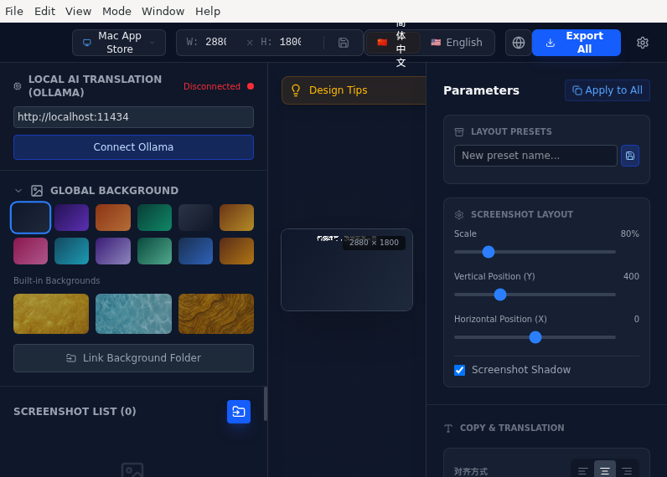Click the width input field
Viewport: 667px width, 477px height.
click(215, 42)
